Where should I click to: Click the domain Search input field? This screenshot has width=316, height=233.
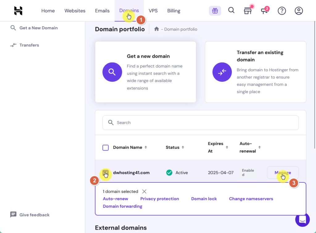[x=201, y=123]
